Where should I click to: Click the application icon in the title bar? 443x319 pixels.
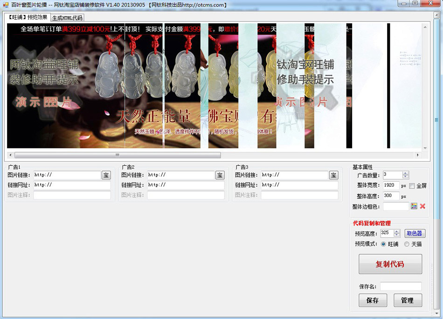point(5,4)
